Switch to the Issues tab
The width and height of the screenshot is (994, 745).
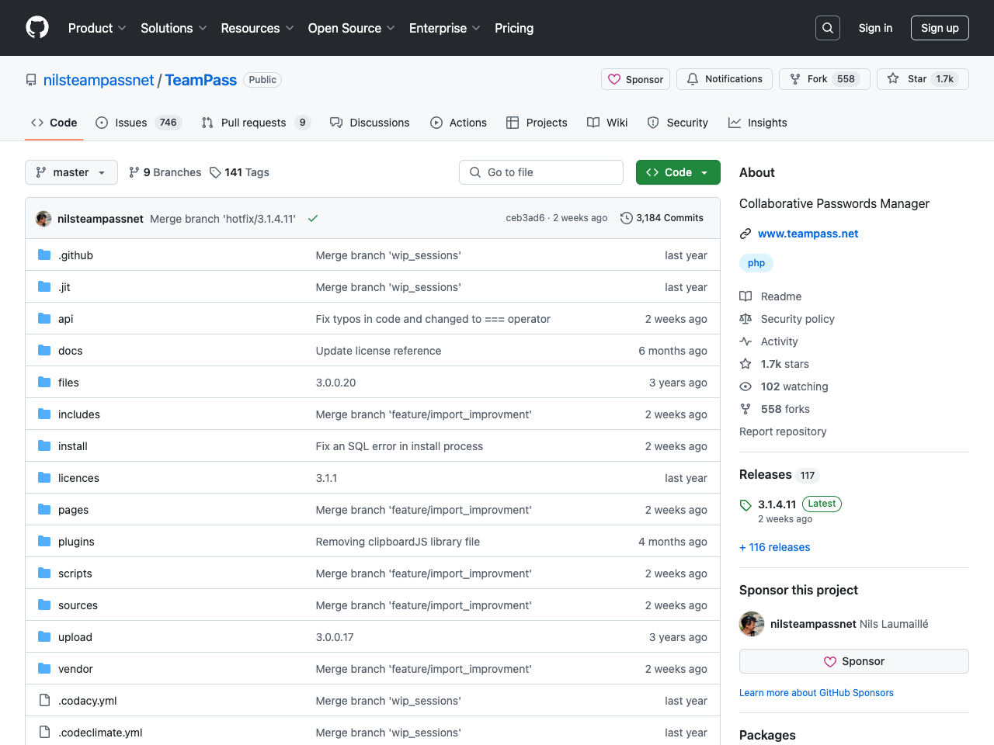click(x=138, y=123)
